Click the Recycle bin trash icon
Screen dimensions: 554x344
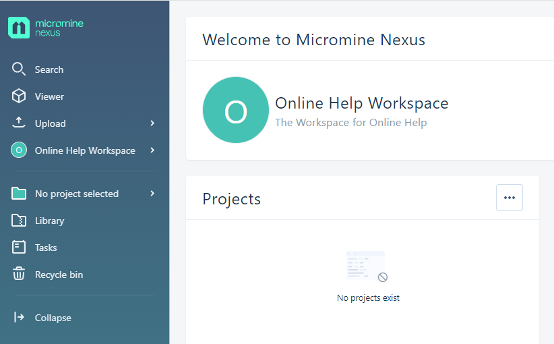(x=19, y=274)
